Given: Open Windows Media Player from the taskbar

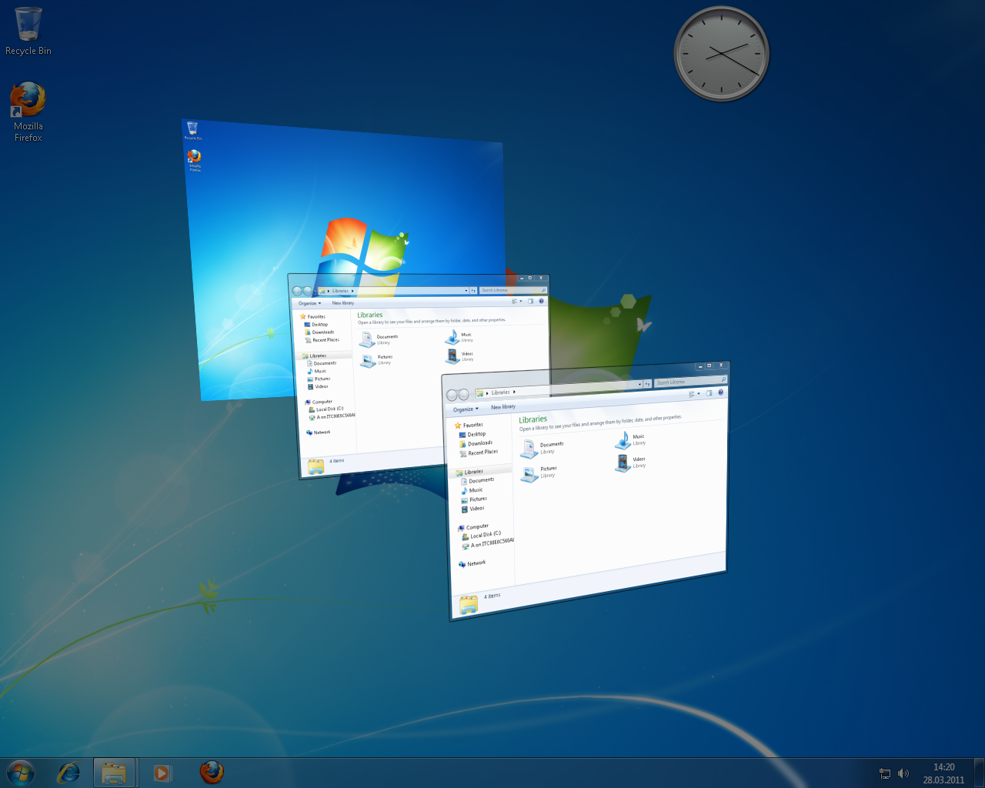Looking at the screenshot, I should click(162, 772).
